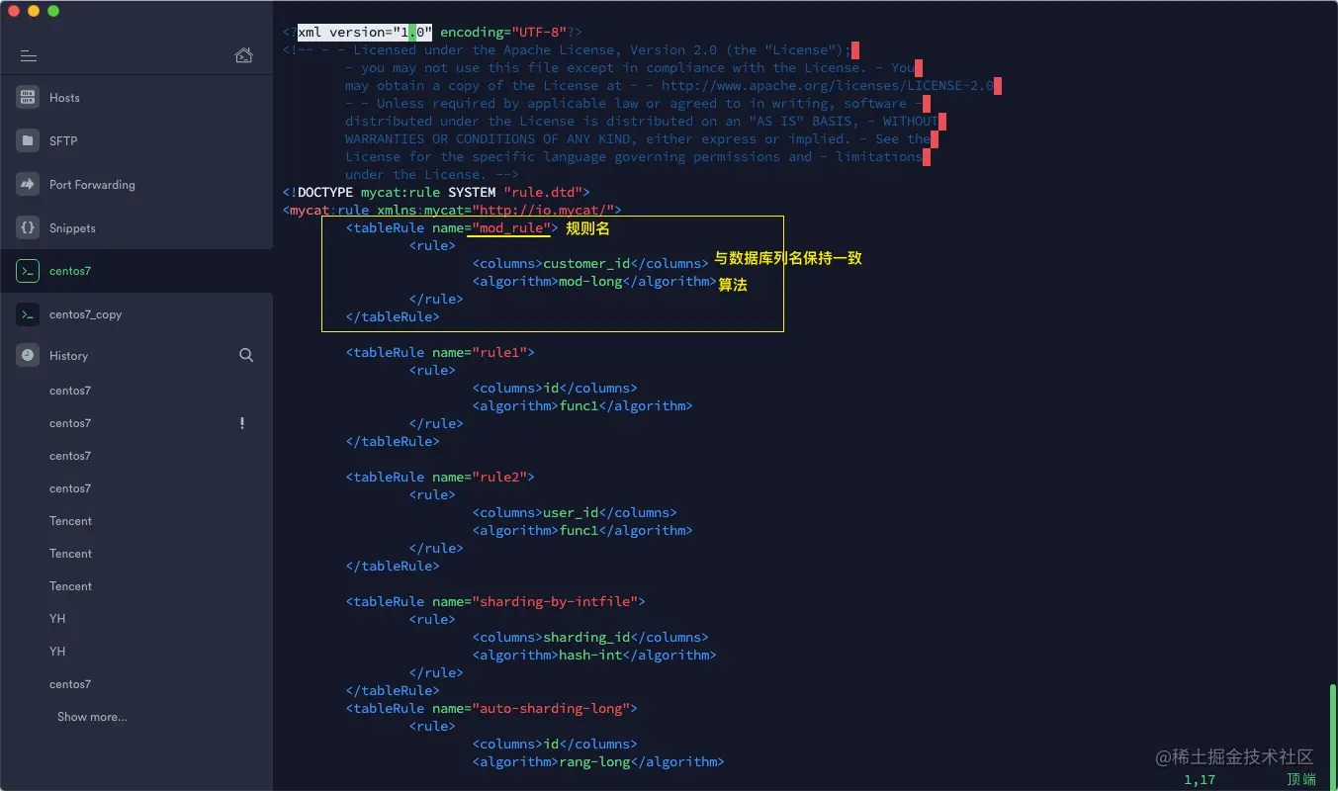This screenshot has height=791, width=1338.
Task: Click the Hosts icon
Action: click(x=28, y=97)
